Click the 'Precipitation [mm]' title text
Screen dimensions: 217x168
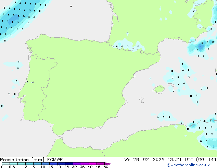[x=22, y=160]
